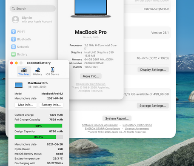Click the MacBook Pro title in About dialog
194x166 pixels.
91,32
